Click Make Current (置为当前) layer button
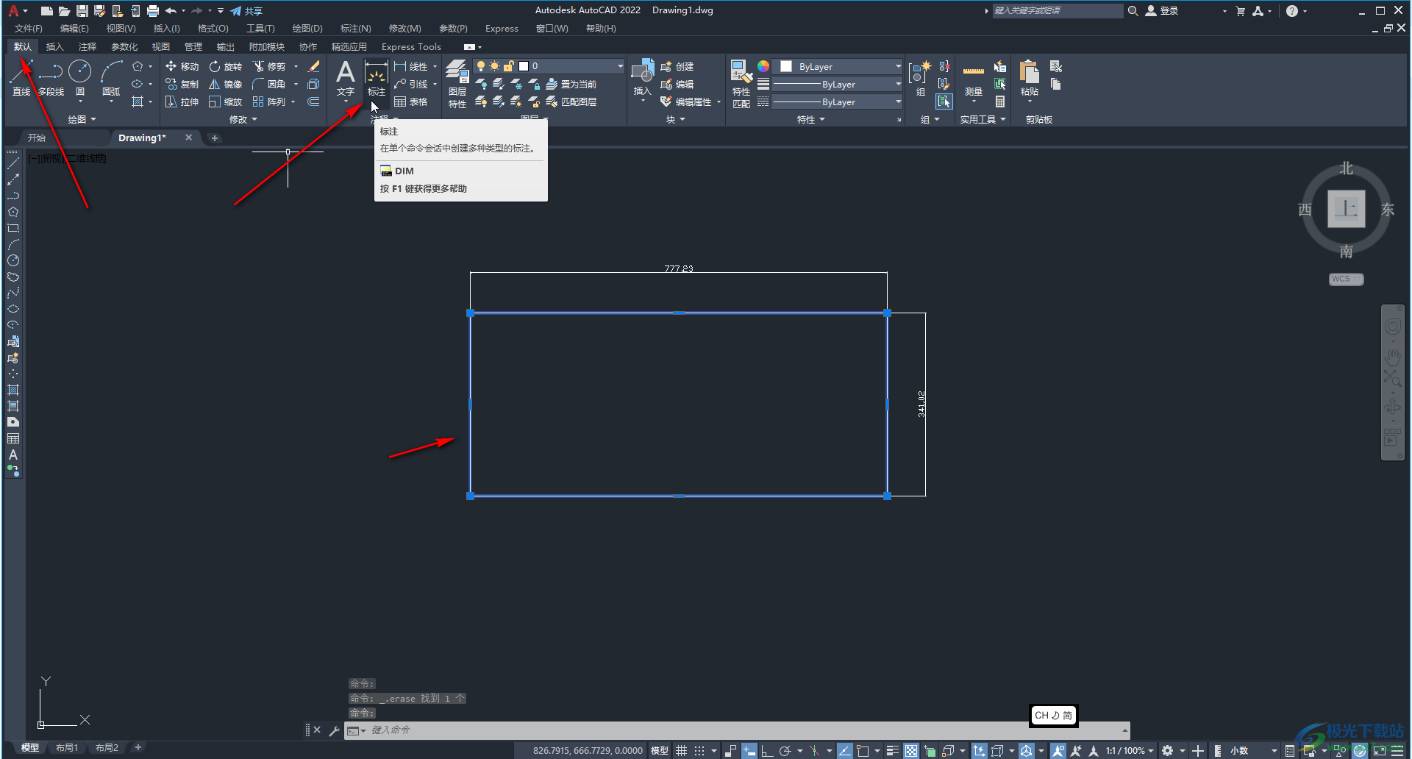The image size is (1412, 759). 571,84
